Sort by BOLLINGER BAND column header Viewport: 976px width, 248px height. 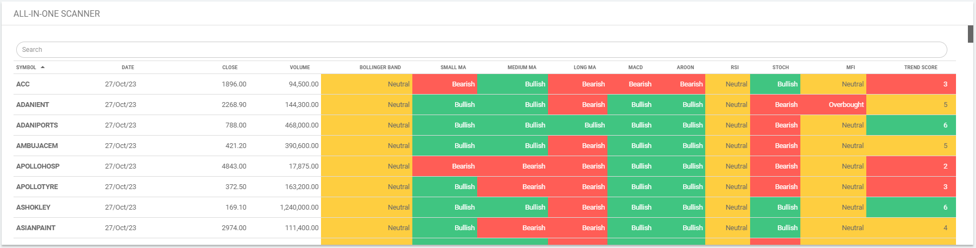[380, 68]
